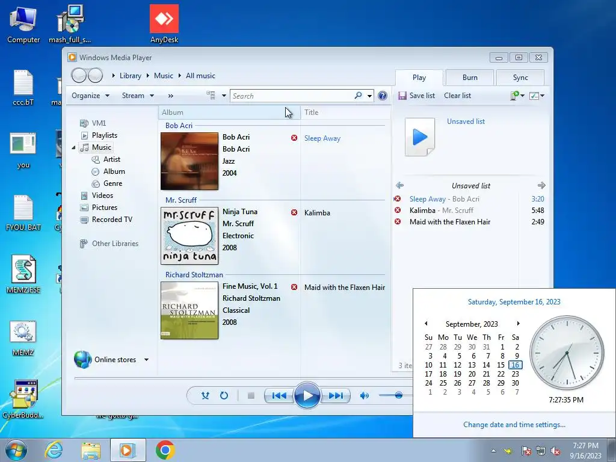Viewport: 616px width, 462px height.
Task: Click the search magnifier icon
Action: coord(358,96)
